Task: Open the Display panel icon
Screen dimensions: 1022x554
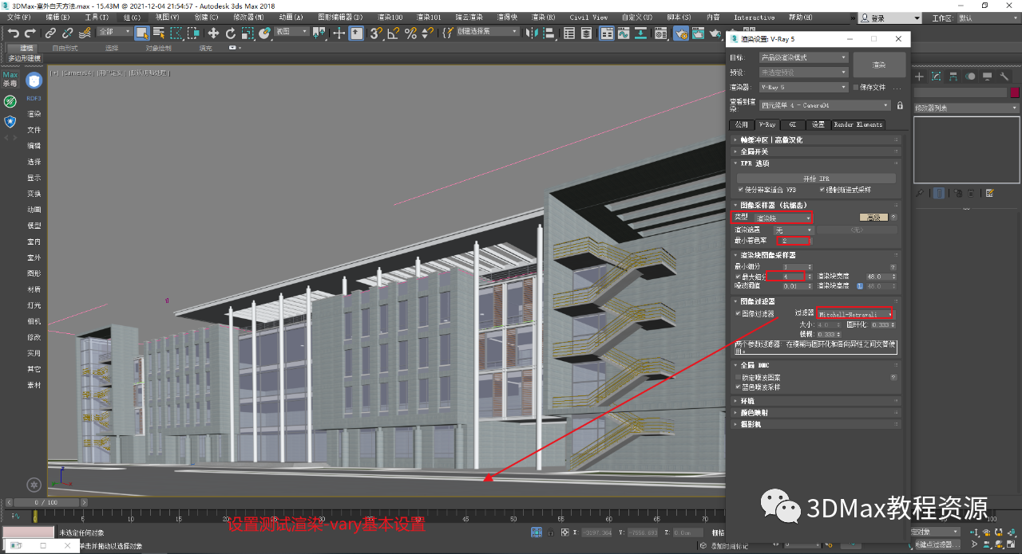Action: coord(988,77)
